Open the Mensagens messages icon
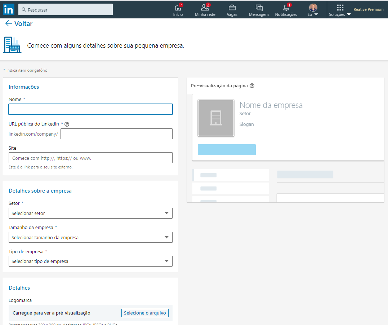Screen dimensions: 388x325 pos(259,8)
